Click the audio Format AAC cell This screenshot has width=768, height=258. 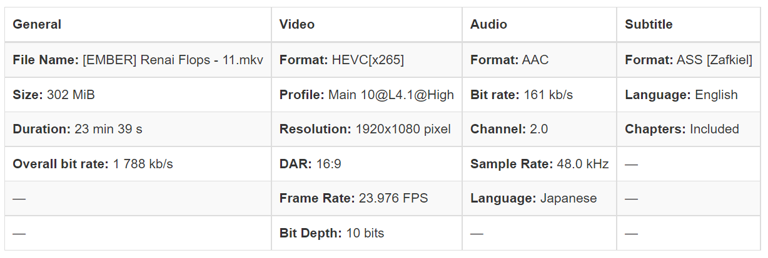tap(509, 60)
